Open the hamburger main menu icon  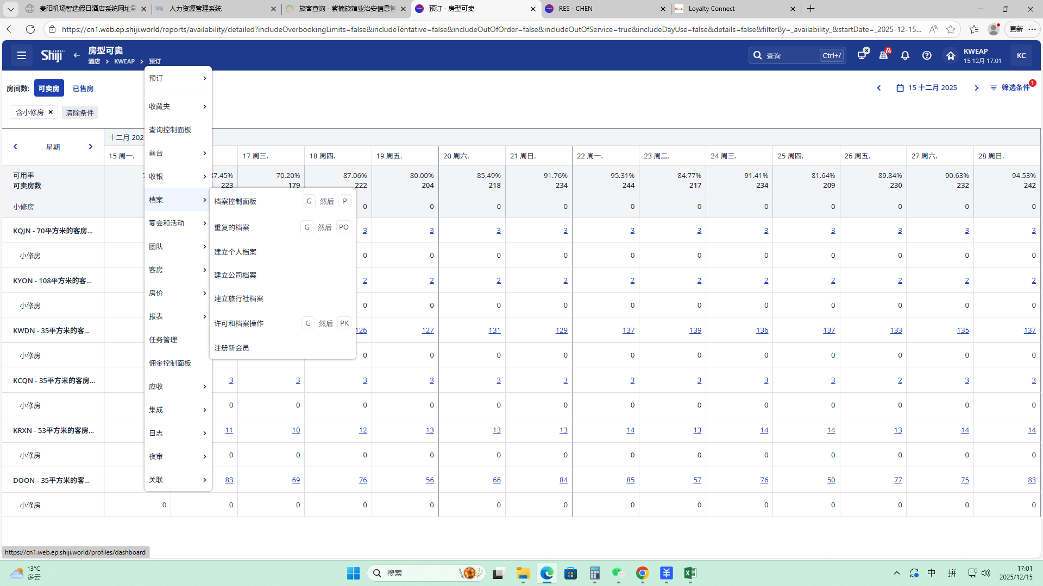22,55
